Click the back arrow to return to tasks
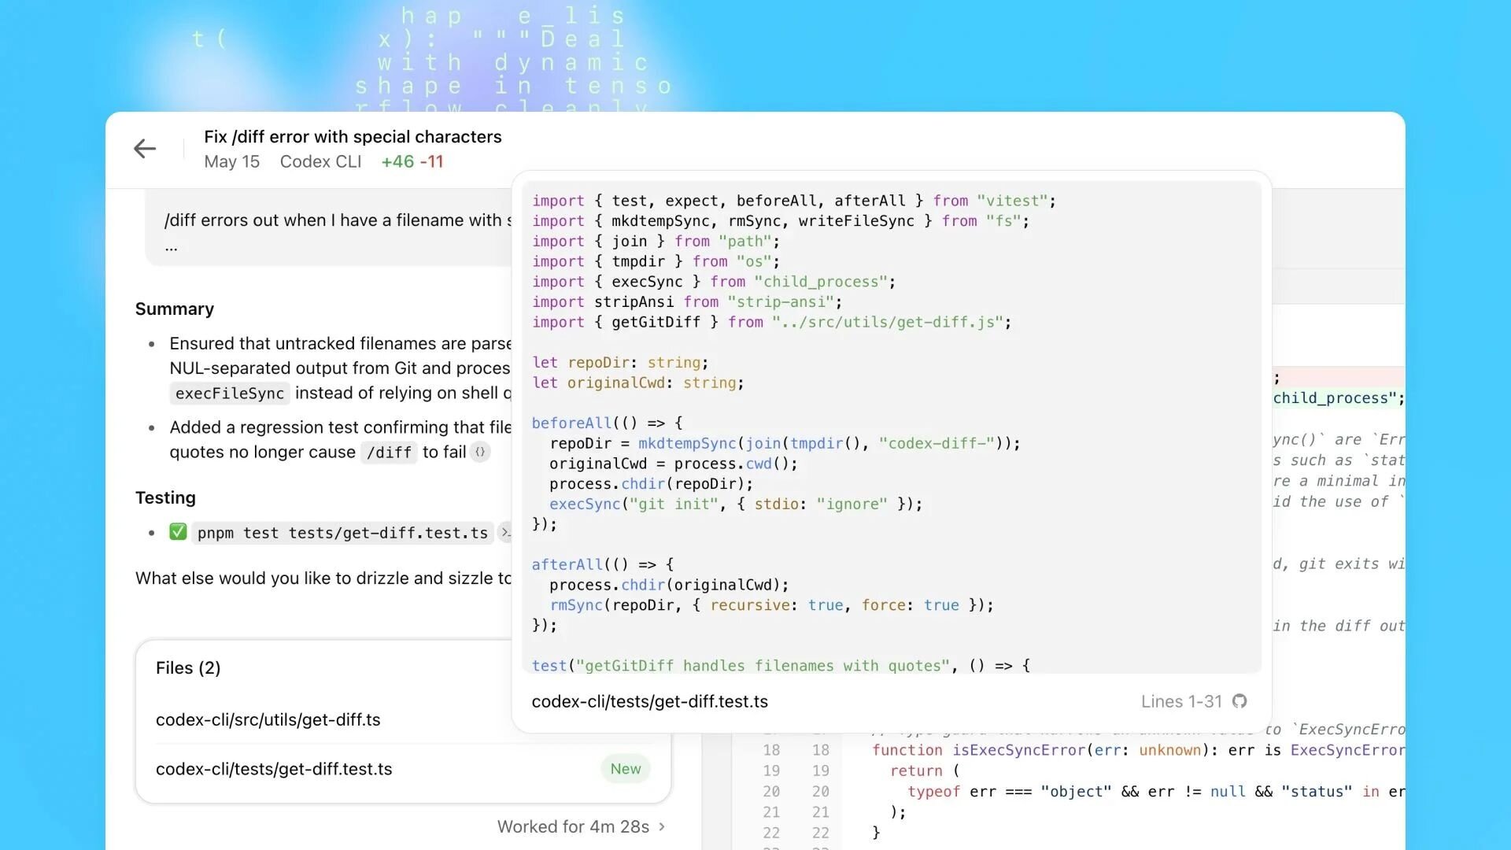1511x850 pixels. [x=145, y=149]
